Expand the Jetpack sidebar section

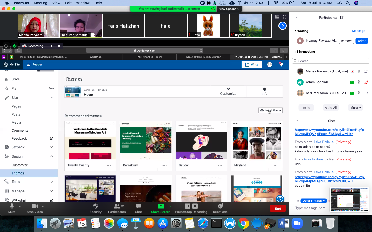click(x=52, y=147)
